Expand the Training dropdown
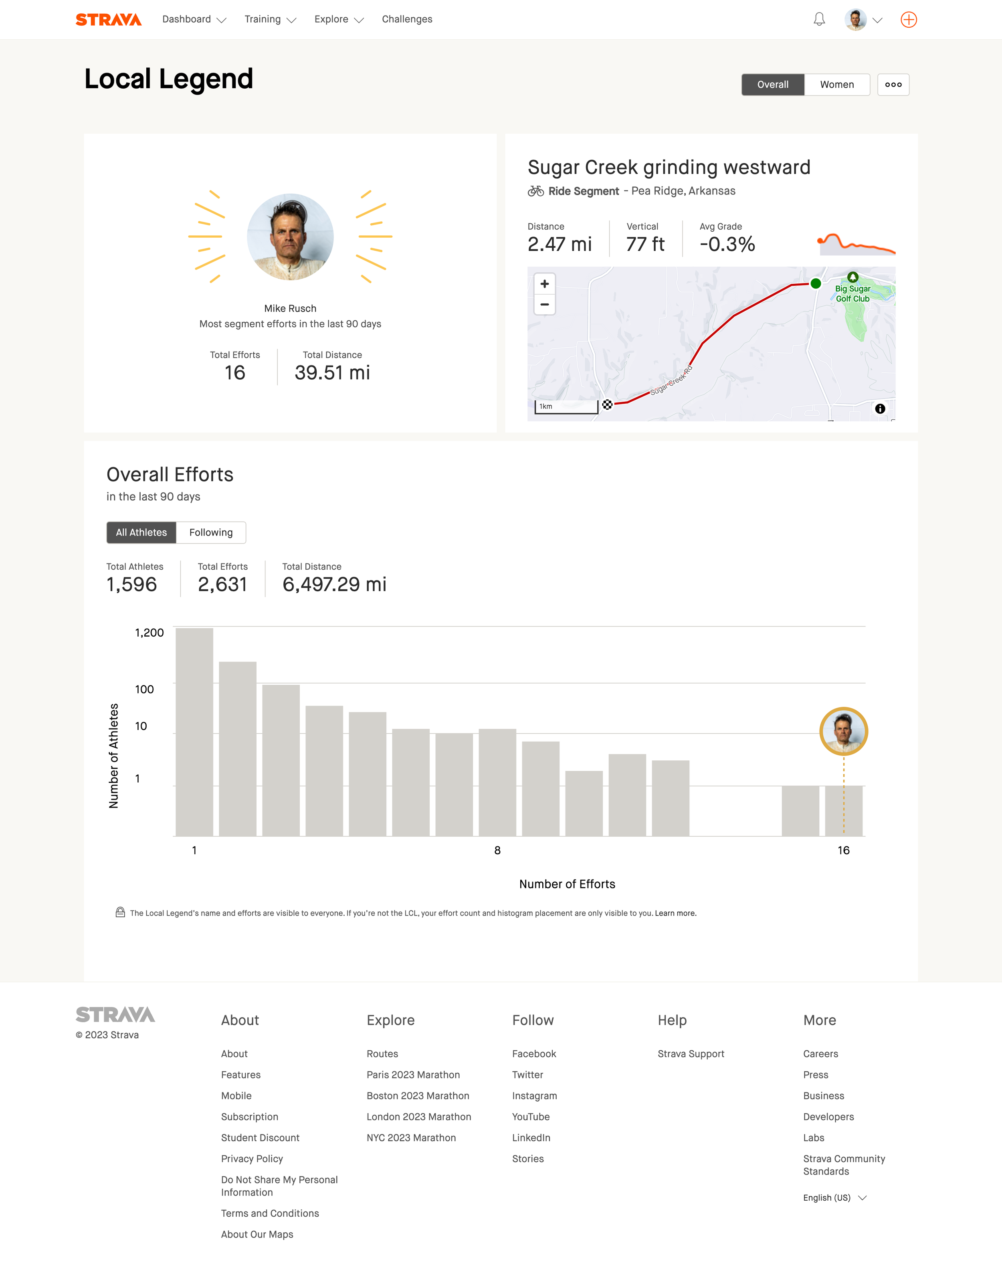This screenshot has width=1002, height=1278. tap(270, 19)
